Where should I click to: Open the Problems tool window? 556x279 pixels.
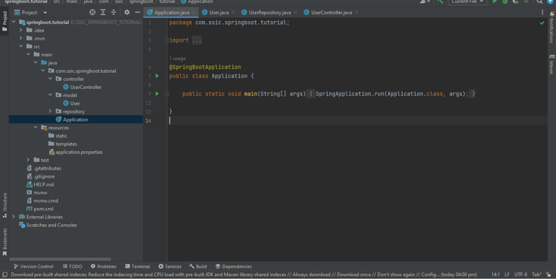coord(104,266)
